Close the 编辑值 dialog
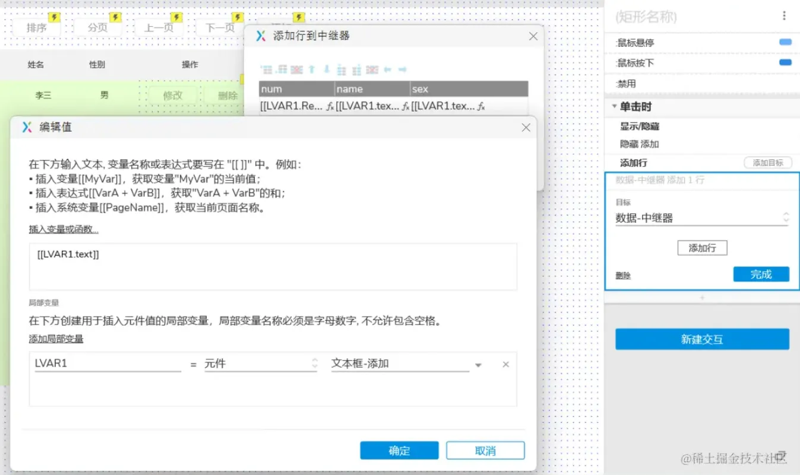 click(x=526, y=127)
